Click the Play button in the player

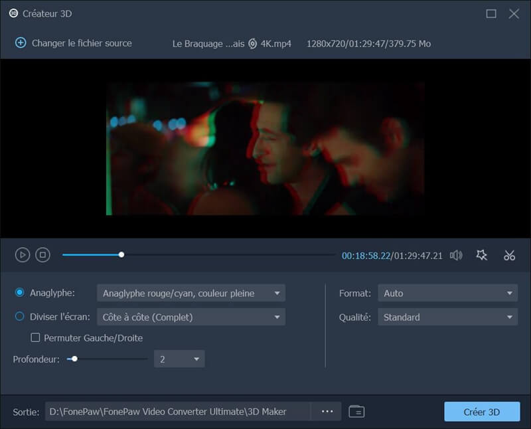pyautogui.click(x=23, y=255)
